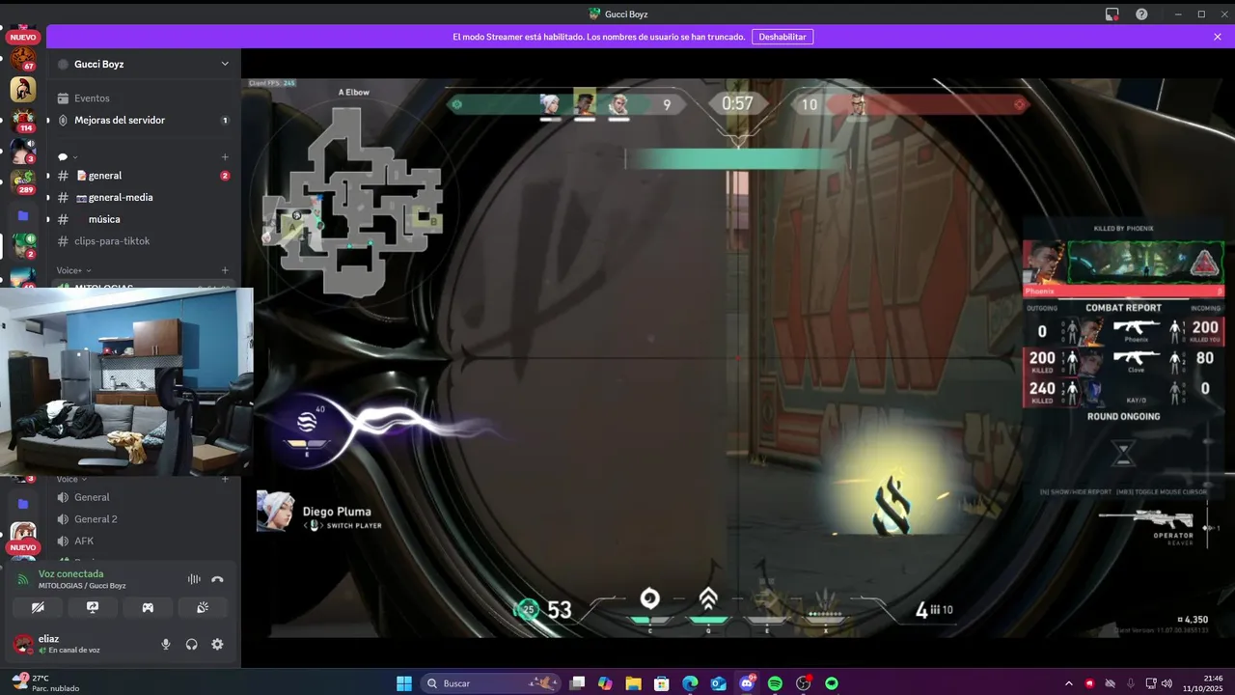Image resolution: width=1235 pixels, height=695 pixels.
Task: Open the volume control in system tray
Action: click(1167, 683)
